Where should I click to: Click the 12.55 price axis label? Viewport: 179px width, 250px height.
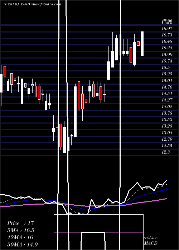click(167, 146)
